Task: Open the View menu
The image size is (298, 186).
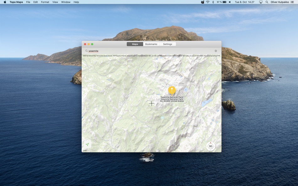Action: 55,2
